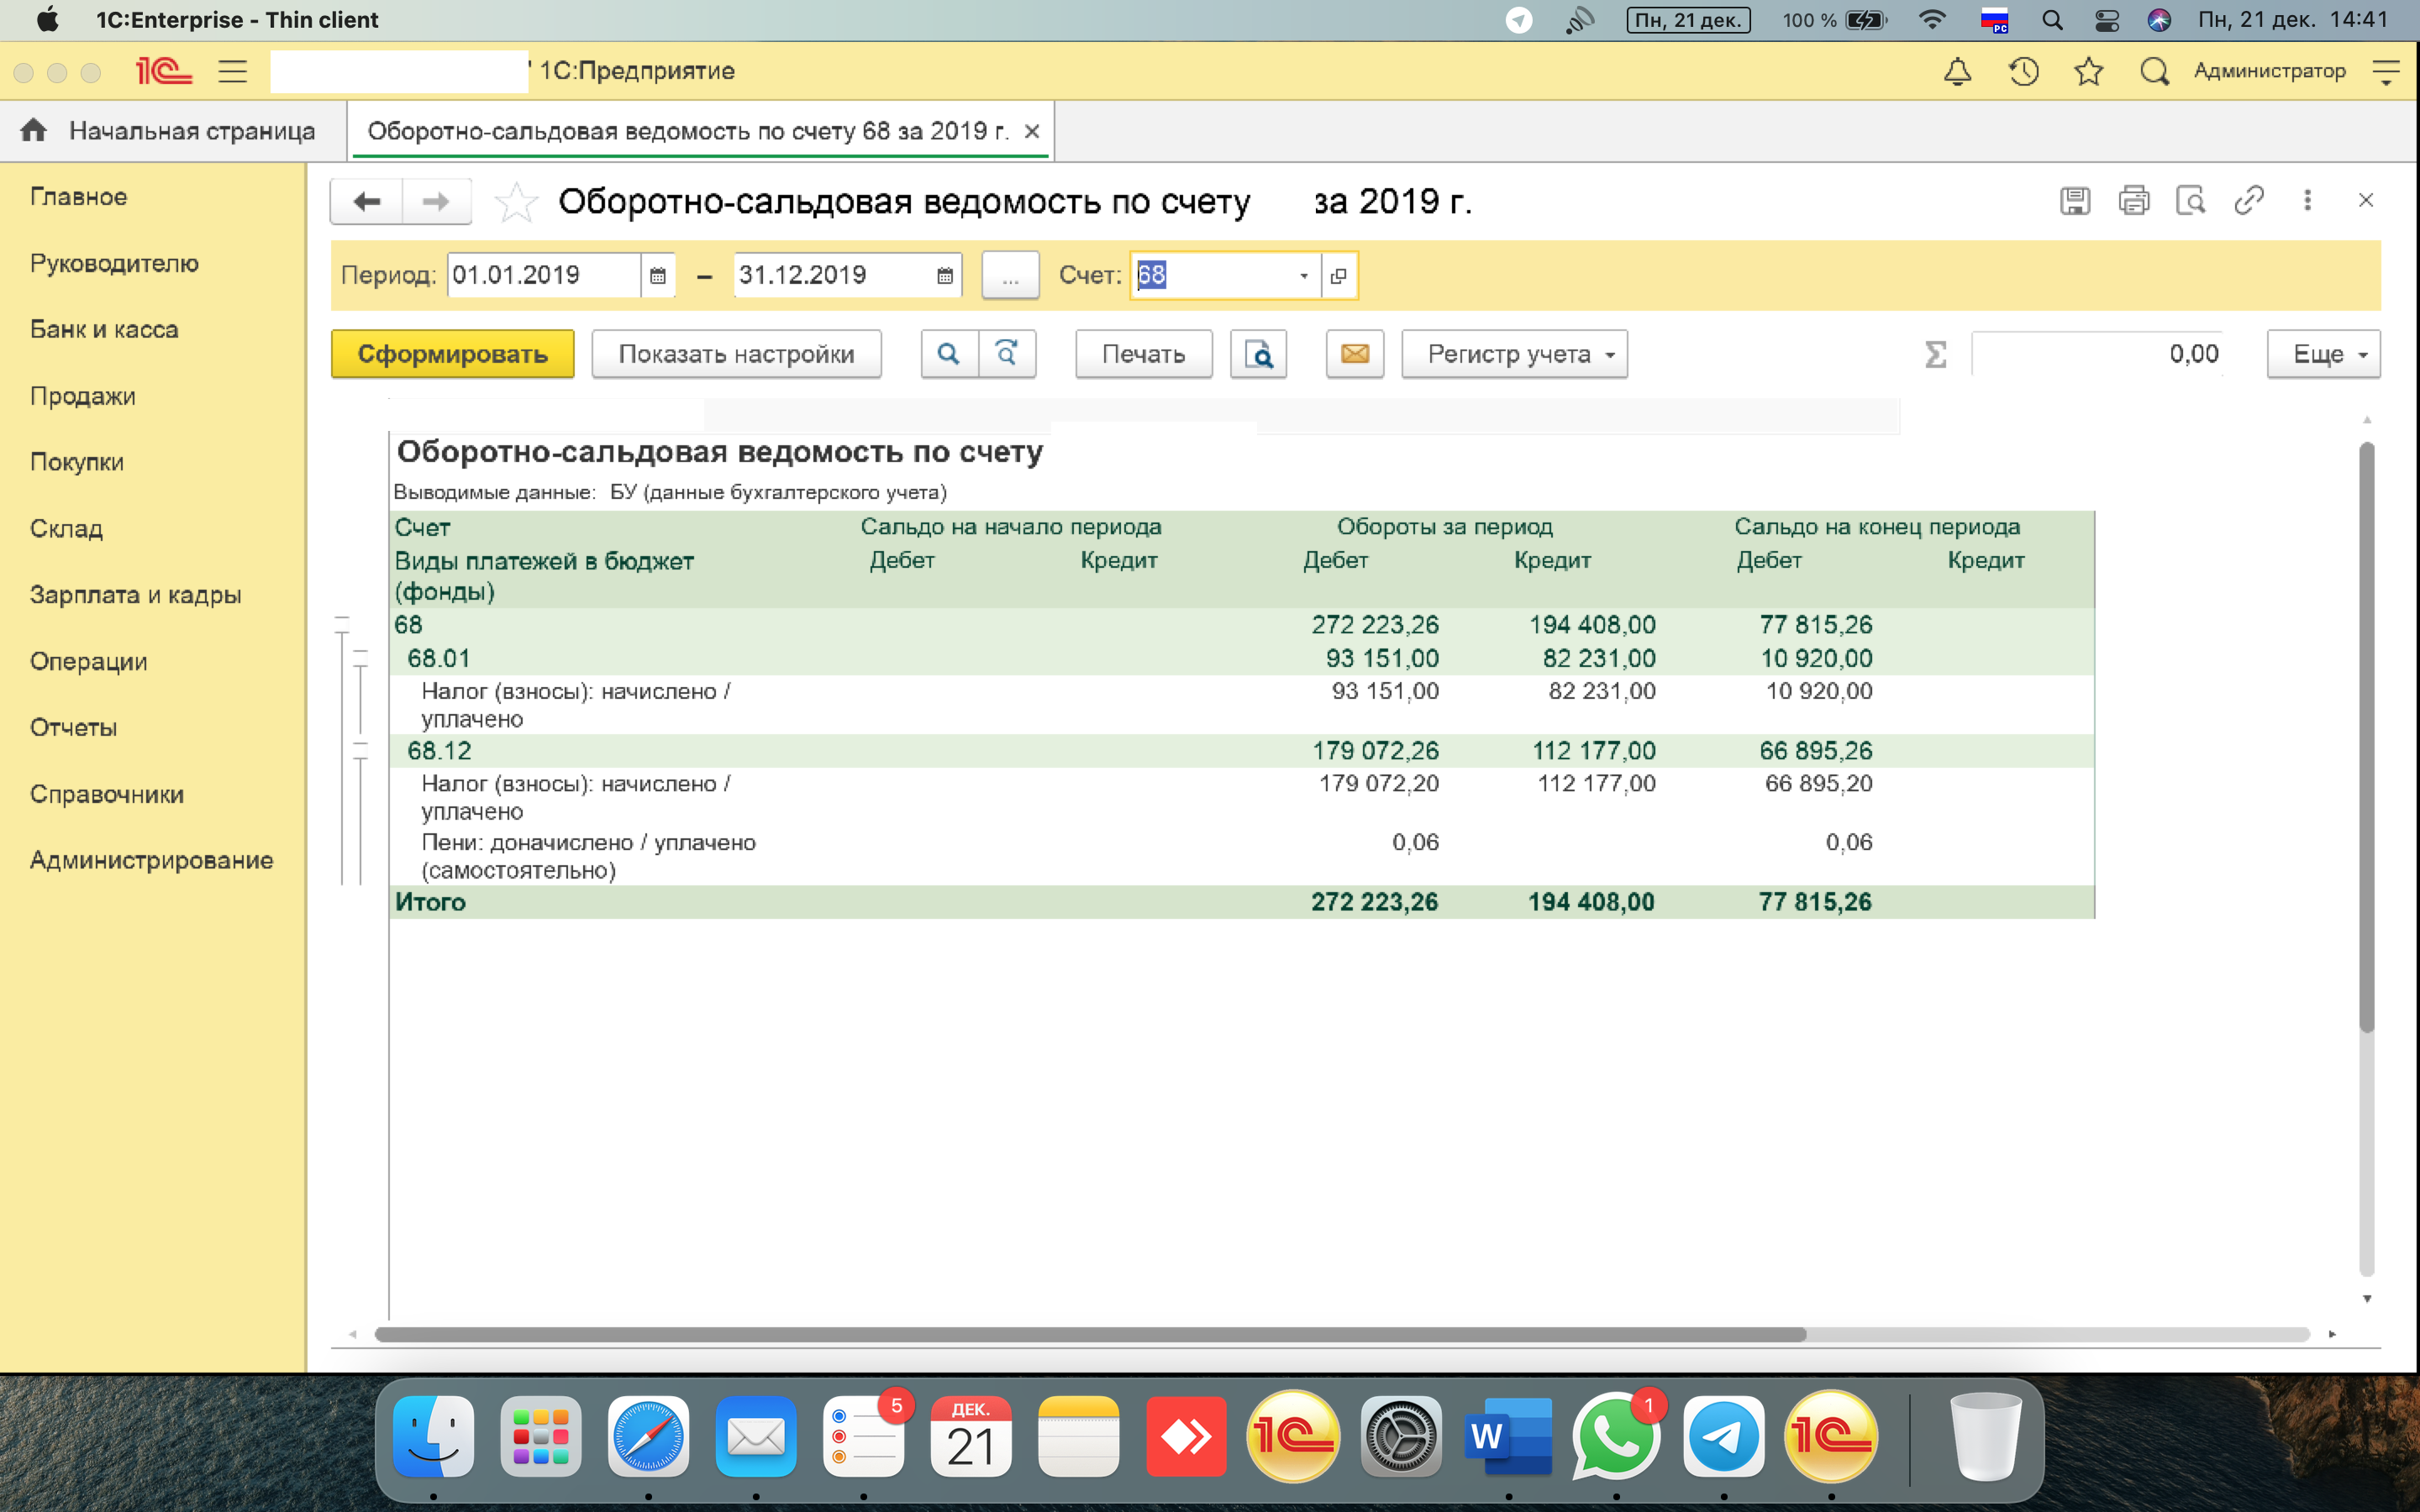The width and height of the screenshot is (2420, 1512).
Task: Click the find magnifier button in toolbar
Action: tap(949, 354)
